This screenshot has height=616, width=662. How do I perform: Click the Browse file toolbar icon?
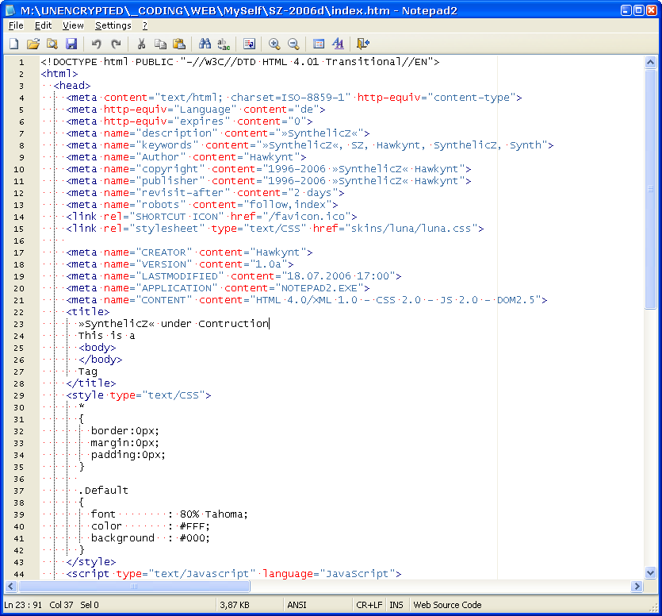click(x=52, y=44)
